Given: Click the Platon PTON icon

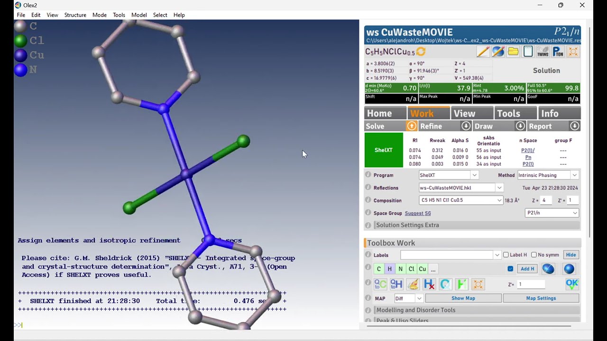Looking at the screenshot, I should 558,52.
